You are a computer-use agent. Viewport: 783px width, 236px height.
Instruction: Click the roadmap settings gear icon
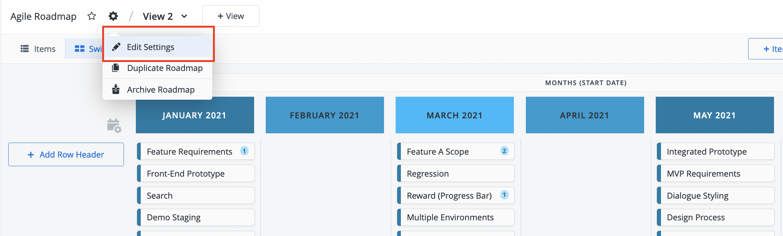113,16
